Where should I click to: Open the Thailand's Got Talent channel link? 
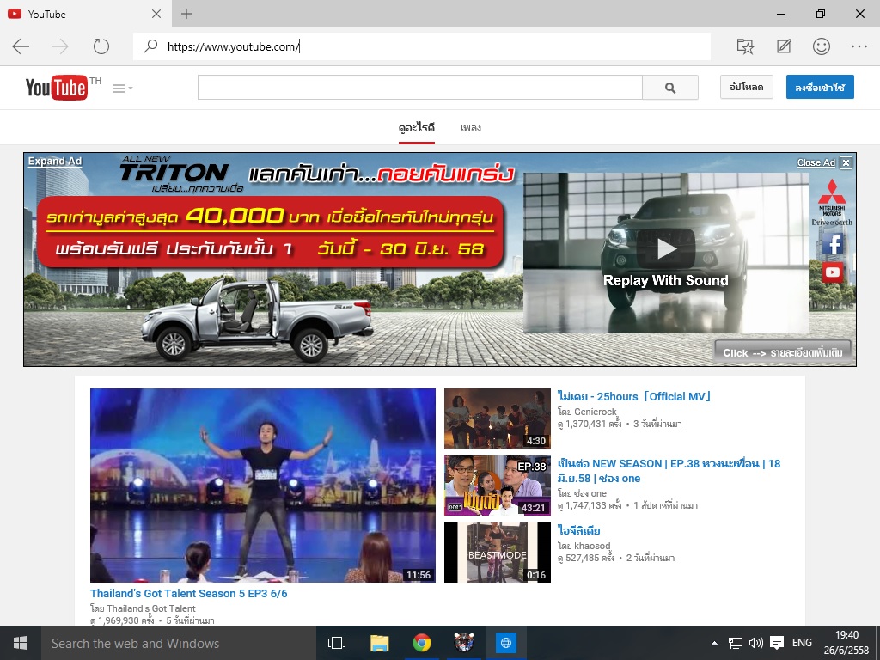151,608
